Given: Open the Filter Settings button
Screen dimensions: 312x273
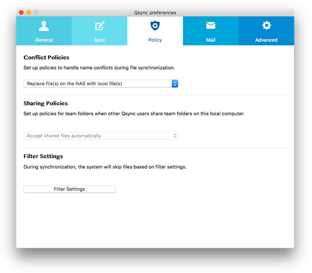Looking at the screenshot, I should [x=69, y=189].
